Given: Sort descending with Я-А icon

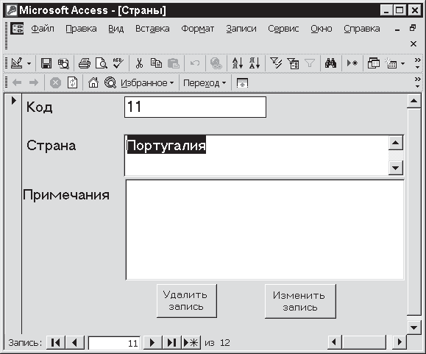Looking at the screenshot, I should [x=255, y=63].
